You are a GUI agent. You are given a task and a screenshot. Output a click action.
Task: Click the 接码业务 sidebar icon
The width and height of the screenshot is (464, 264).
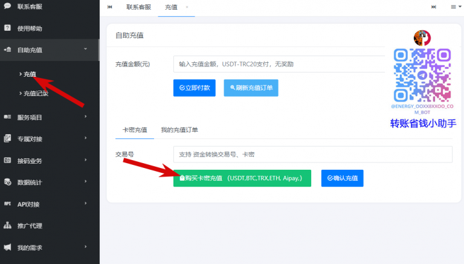coord(7,161)
